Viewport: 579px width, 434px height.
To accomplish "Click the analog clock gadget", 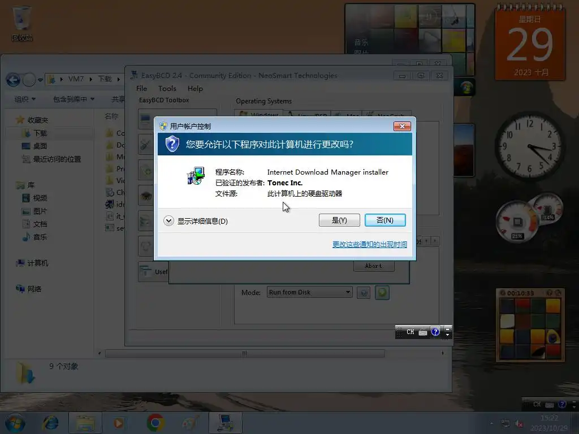I will (x=529, y=146).
